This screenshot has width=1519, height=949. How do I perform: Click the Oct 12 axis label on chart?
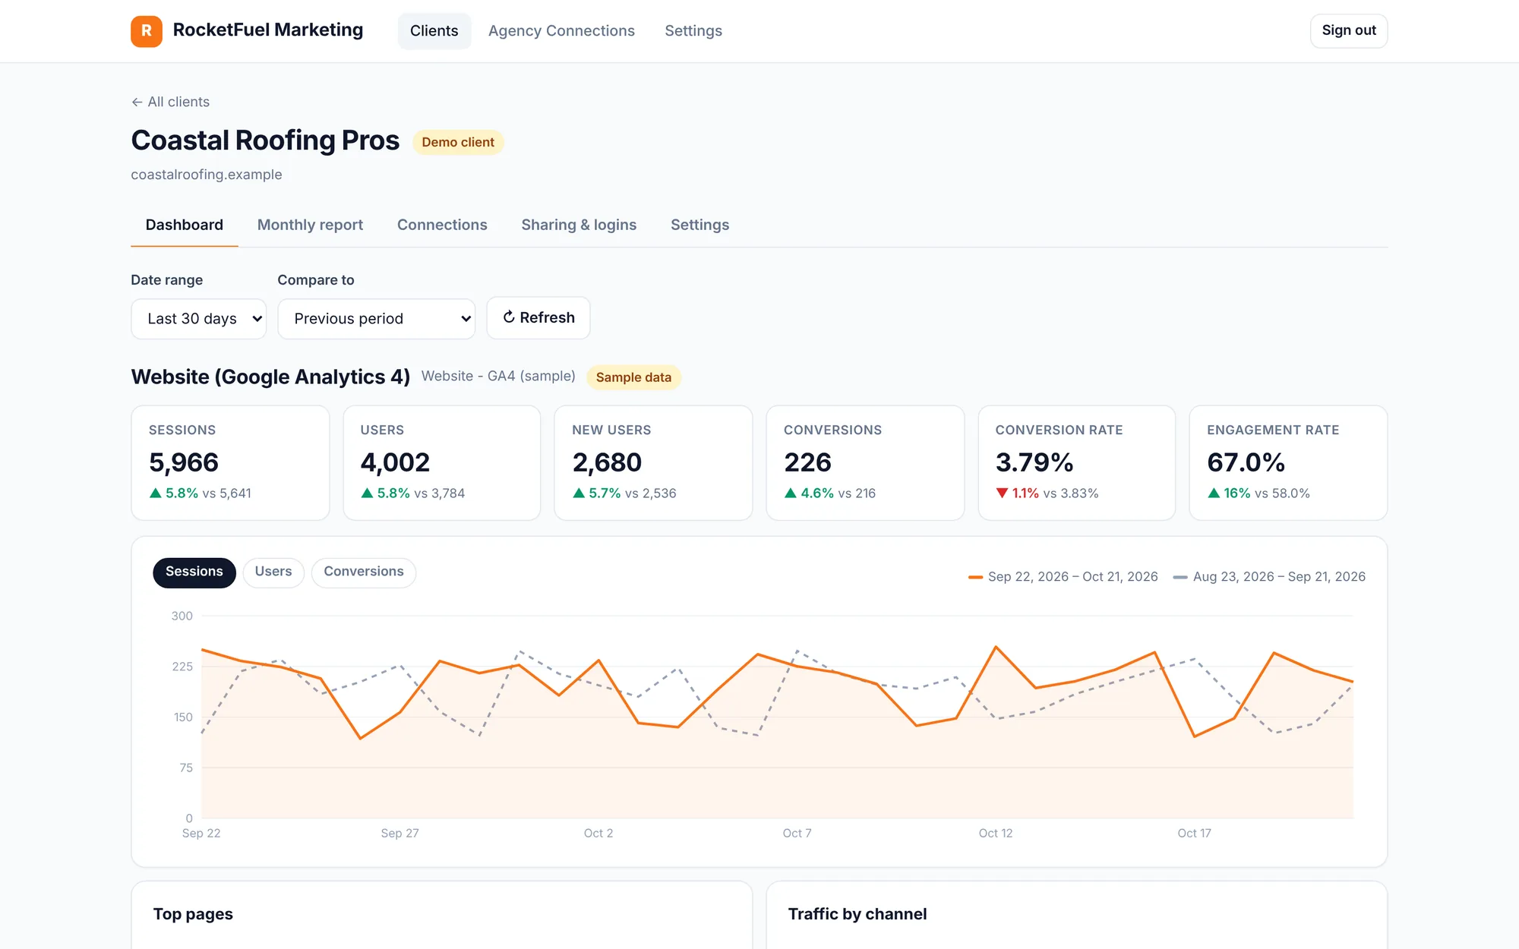point(995,834)
